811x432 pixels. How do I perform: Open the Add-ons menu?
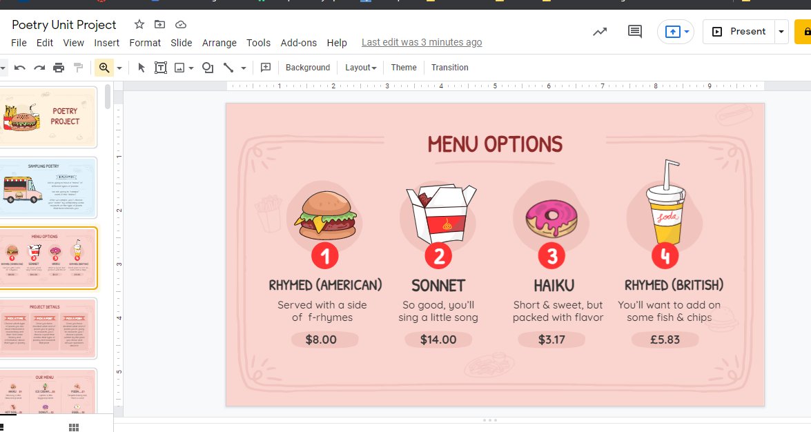[x=298, y=43]
